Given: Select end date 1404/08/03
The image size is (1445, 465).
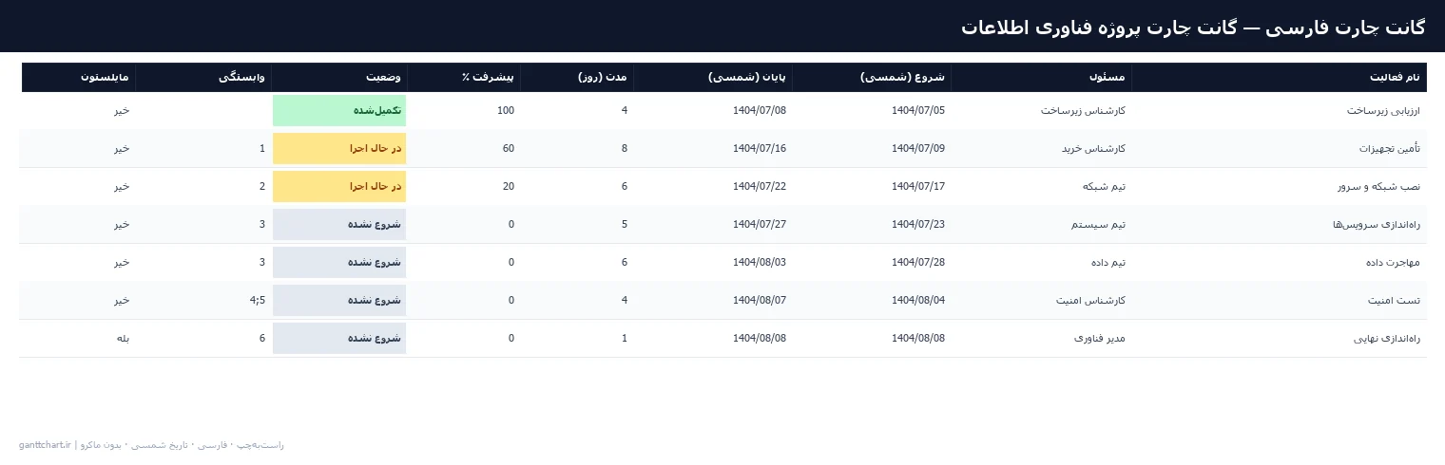Looking at the screenshot, I should pos(760,263).
